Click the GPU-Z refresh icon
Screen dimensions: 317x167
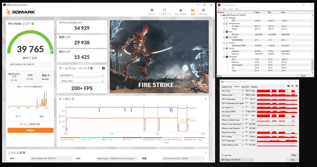coord(292,86)
